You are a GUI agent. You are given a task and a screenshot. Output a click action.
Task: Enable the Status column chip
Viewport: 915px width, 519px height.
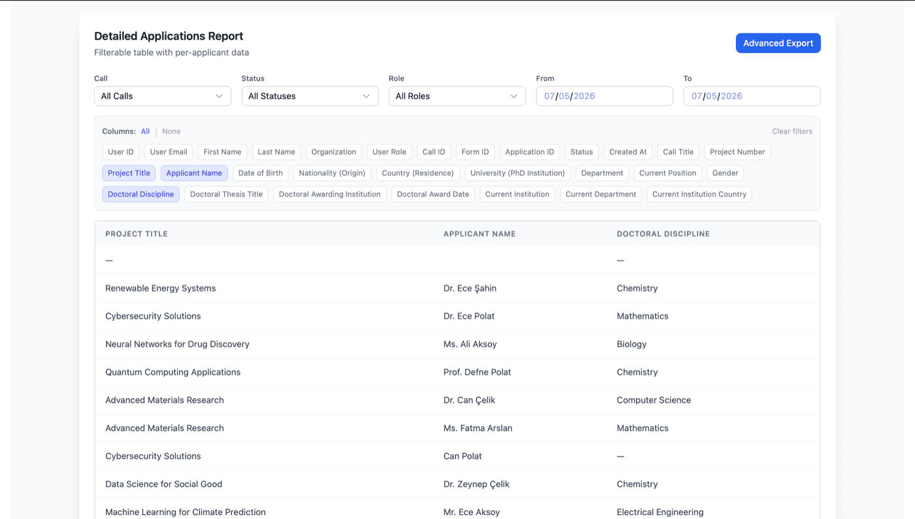pyautogui.click(x=582, y=152)
